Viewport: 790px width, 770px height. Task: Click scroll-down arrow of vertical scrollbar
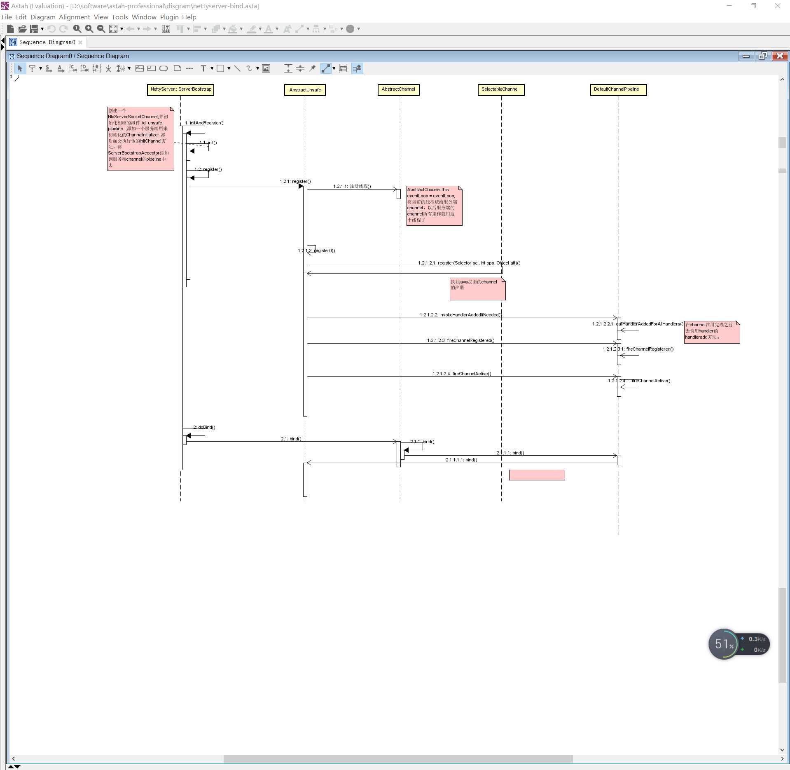(782, 750)
